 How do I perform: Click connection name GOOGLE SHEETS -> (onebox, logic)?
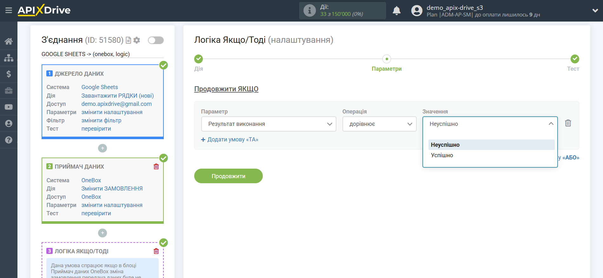86,54
